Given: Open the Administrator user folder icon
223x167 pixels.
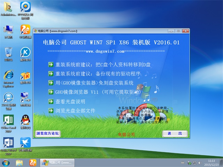Looking at the screenshot, I should coord(8,8).
